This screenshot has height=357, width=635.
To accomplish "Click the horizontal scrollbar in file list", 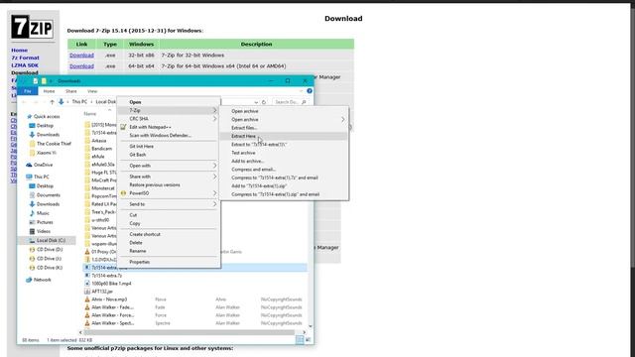I will click(x=190, y=332).
